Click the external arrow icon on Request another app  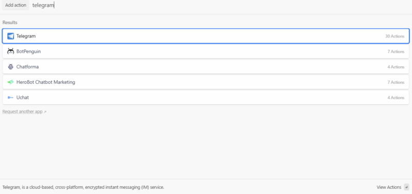coord(45,112)
